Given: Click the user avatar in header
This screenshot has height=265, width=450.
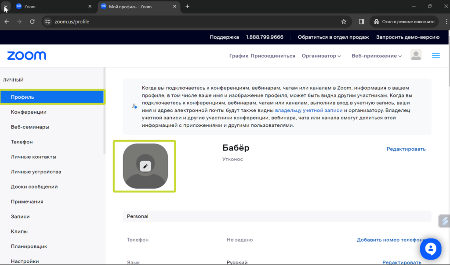Looking at the screenshot, I should point(416,55).
